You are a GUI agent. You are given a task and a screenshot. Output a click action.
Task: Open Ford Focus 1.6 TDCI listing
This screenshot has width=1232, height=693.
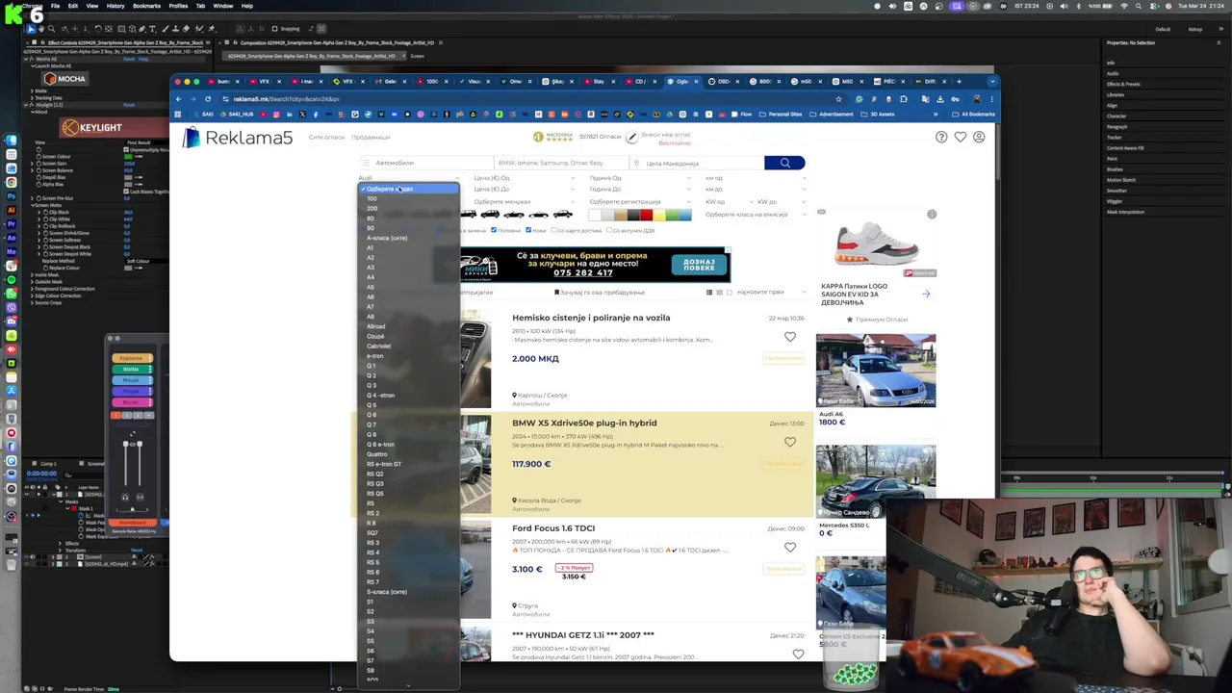pyautogui.click(x=553, y=528)
